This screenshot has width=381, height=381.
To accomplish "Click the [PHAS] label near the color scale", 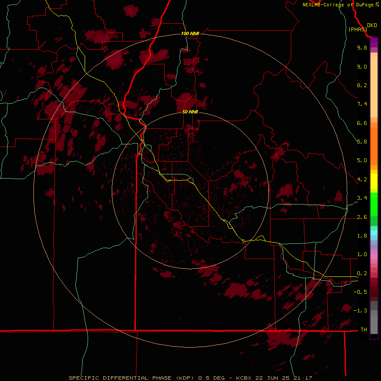I will [x=358, y=29].
